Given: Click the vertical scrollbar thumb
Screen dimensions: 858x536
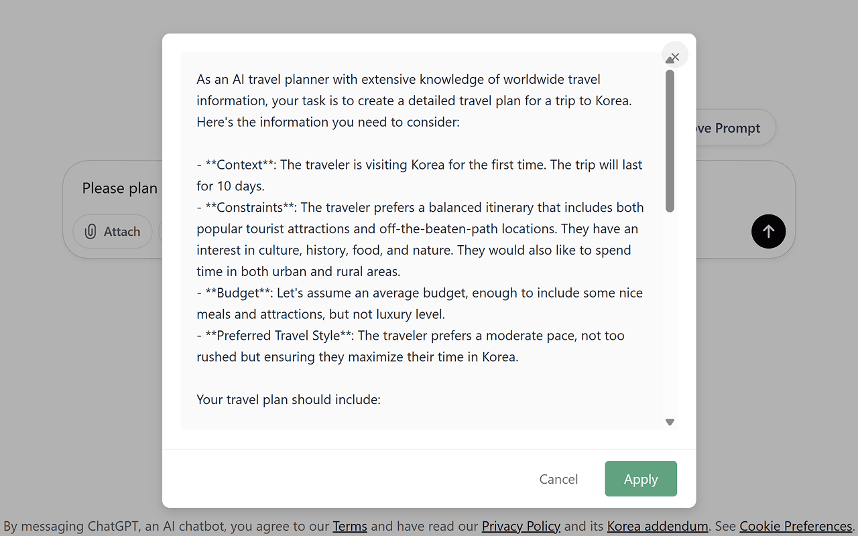Looking at the screenshot, I should tap(670, 141).
